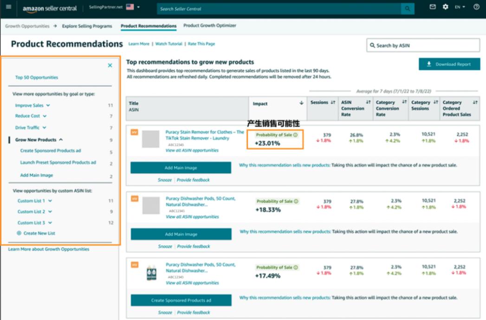The image size is (486, 320).
Task: Expand the Improve Sales section
Action: pos(32,105)
